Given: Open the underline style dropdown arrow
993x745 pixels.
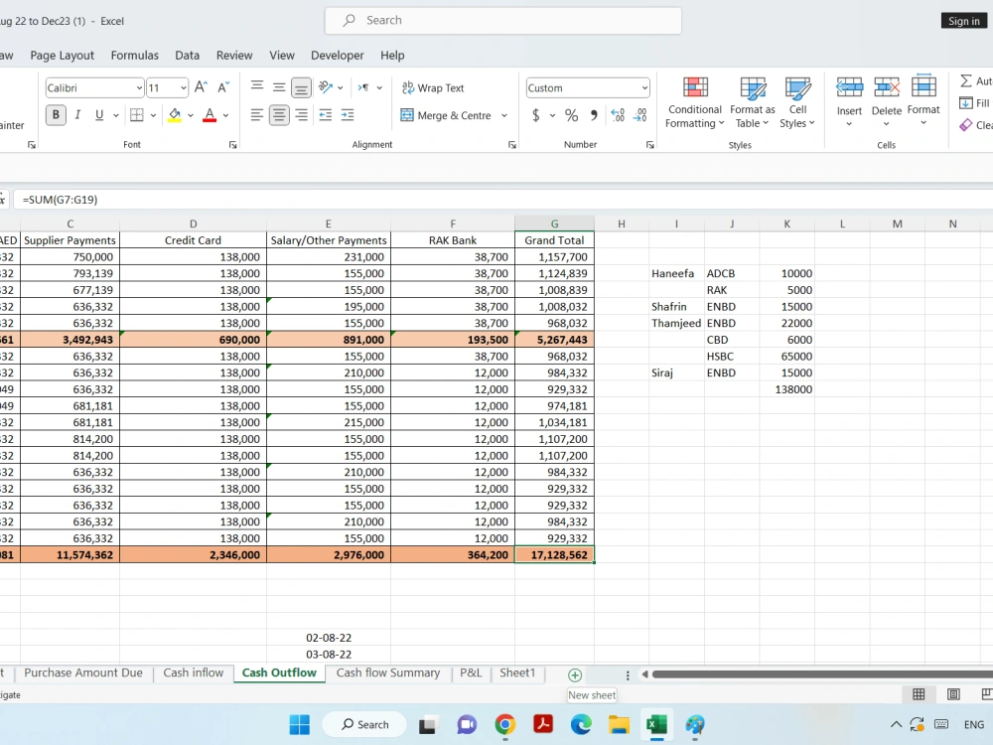Looking at the screenshot, I should click(116, 115).
